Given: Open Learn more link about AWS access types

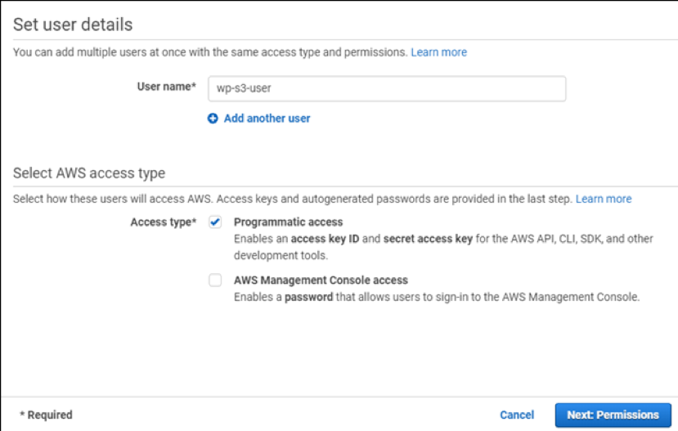Looking at the screenshot, I should [604, 199].
